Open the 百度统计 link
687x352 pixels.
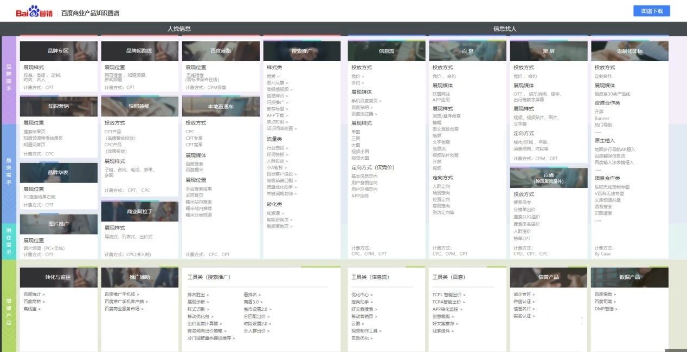tap(34, 295)
